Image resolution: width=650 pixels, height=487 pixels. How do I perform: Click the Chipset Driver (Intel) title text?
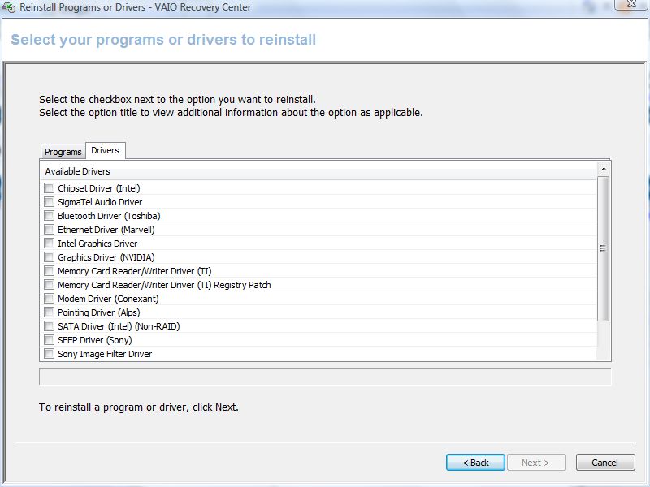(99, 188)
